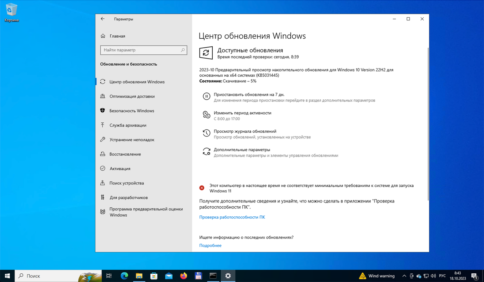Click the Центр обновления Windows page title
The image size is (484, 282).
[x=252, y=36]
